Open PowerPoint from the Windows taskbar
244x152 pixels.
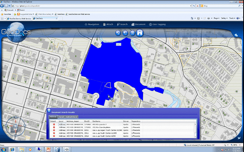point(49,150)
